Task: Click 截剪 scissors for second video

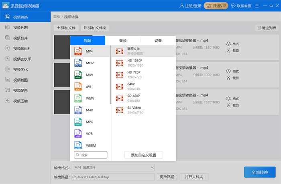Action: [228, 78]
